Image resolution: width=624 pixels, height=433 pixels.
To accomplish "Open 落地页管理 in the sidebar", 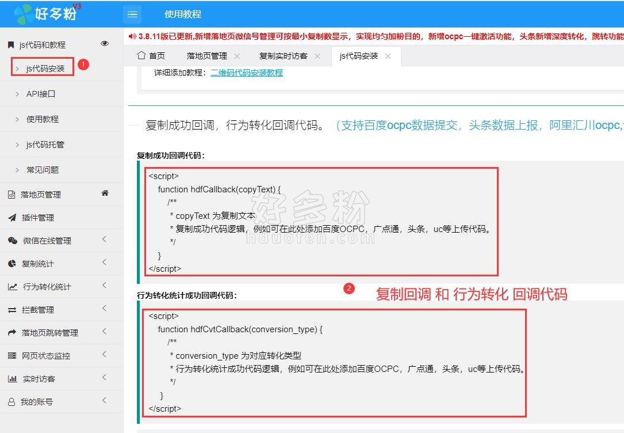I will click(41, 195).
